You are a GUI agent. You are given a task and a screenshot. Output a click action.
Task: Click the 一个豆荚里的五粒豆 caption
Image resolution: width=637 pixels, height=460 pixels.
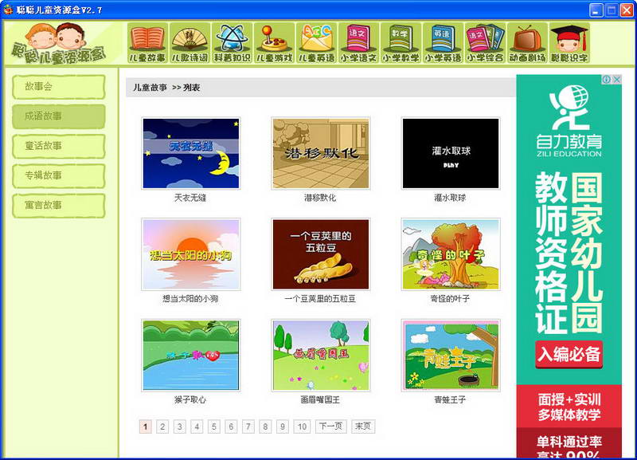[x=320, y=298]
